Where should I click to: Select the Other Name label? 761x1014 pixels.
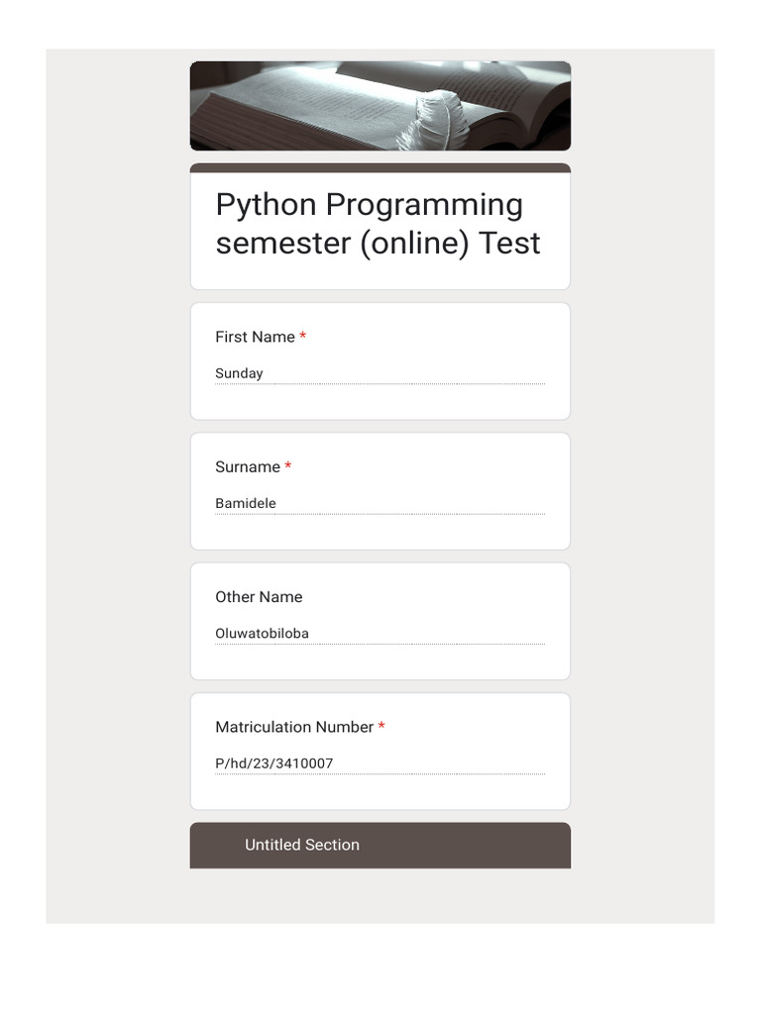point(259,596)
